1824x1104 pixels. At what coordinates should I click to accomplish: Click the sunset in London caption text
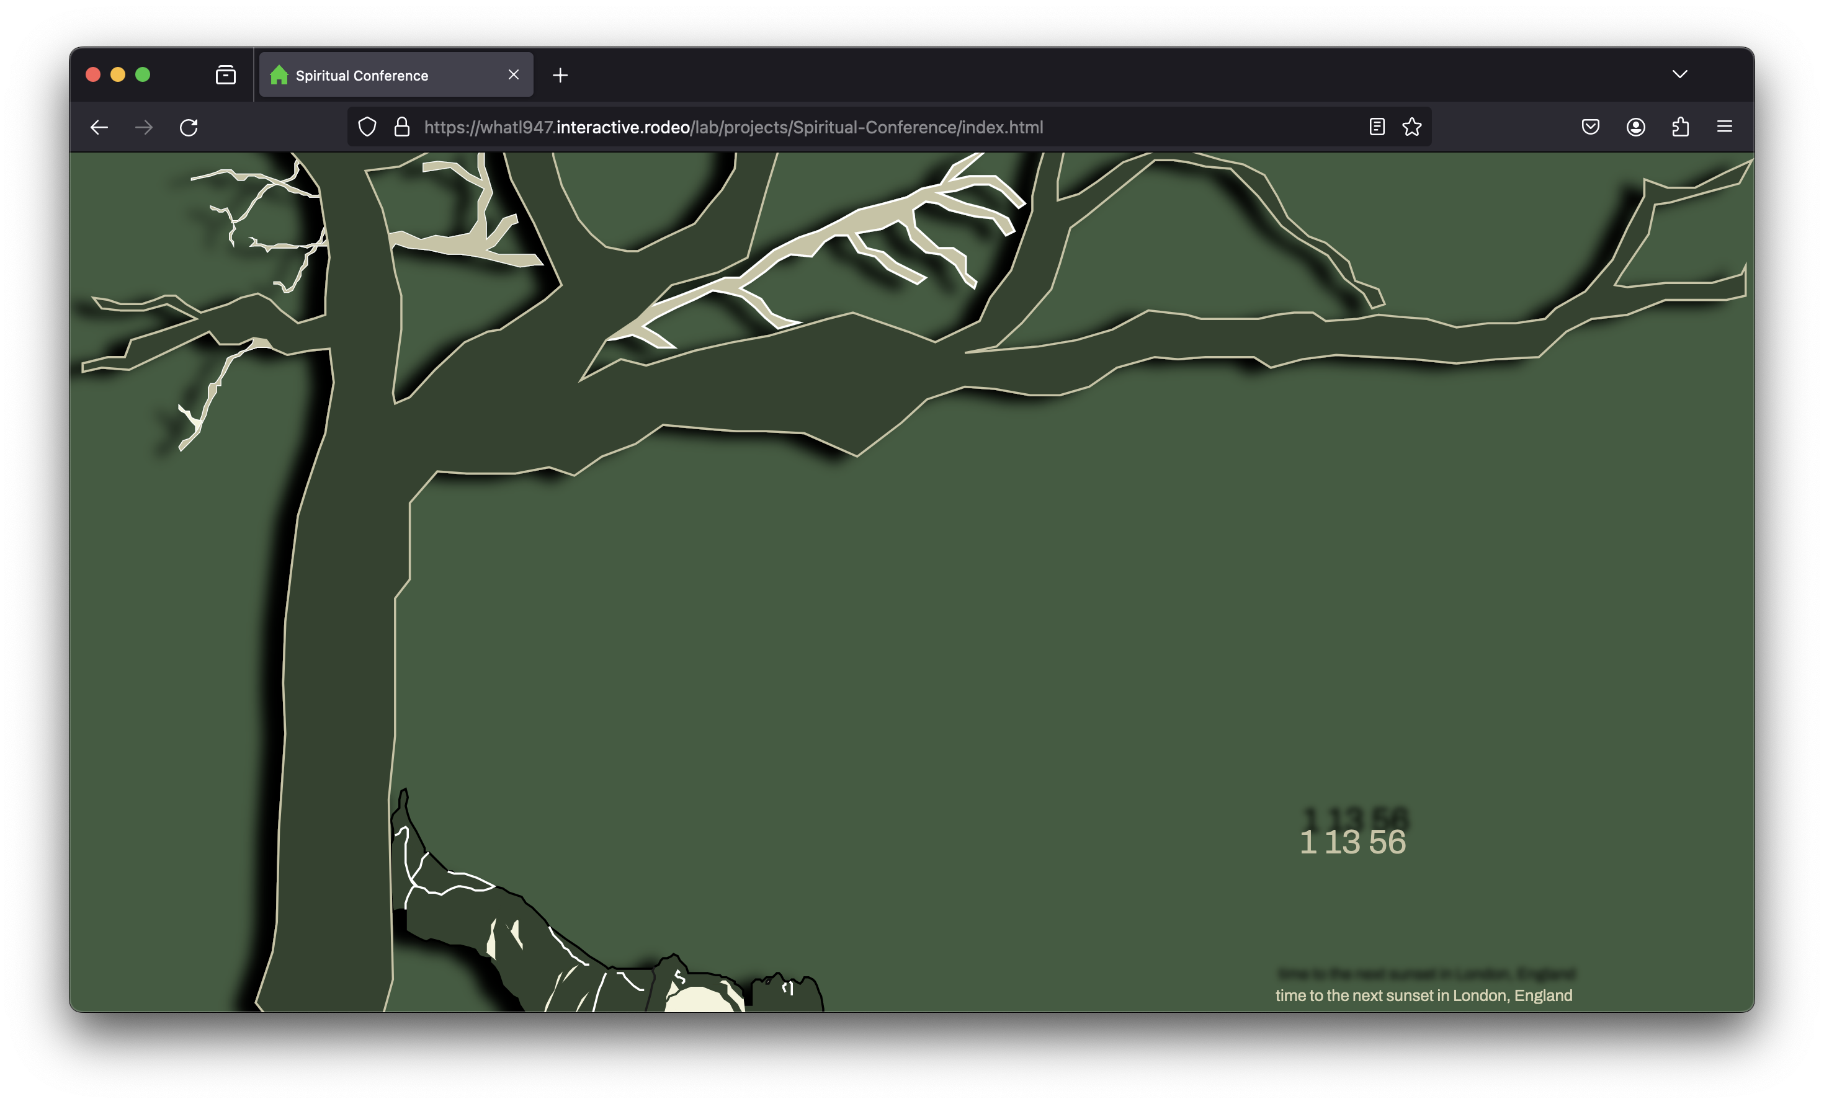(x=1423, y=995)
